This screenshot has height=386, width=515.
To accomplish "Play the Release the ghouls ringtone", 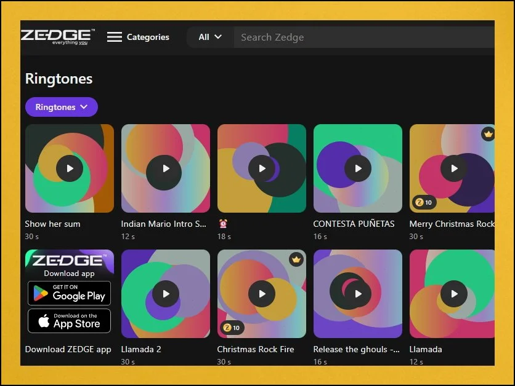I will (358, 294).
